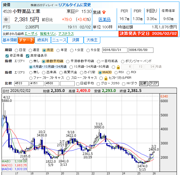The image size is (180, 175).
Task: Open the エーザイ comparison link
Action: pos(31,34)
